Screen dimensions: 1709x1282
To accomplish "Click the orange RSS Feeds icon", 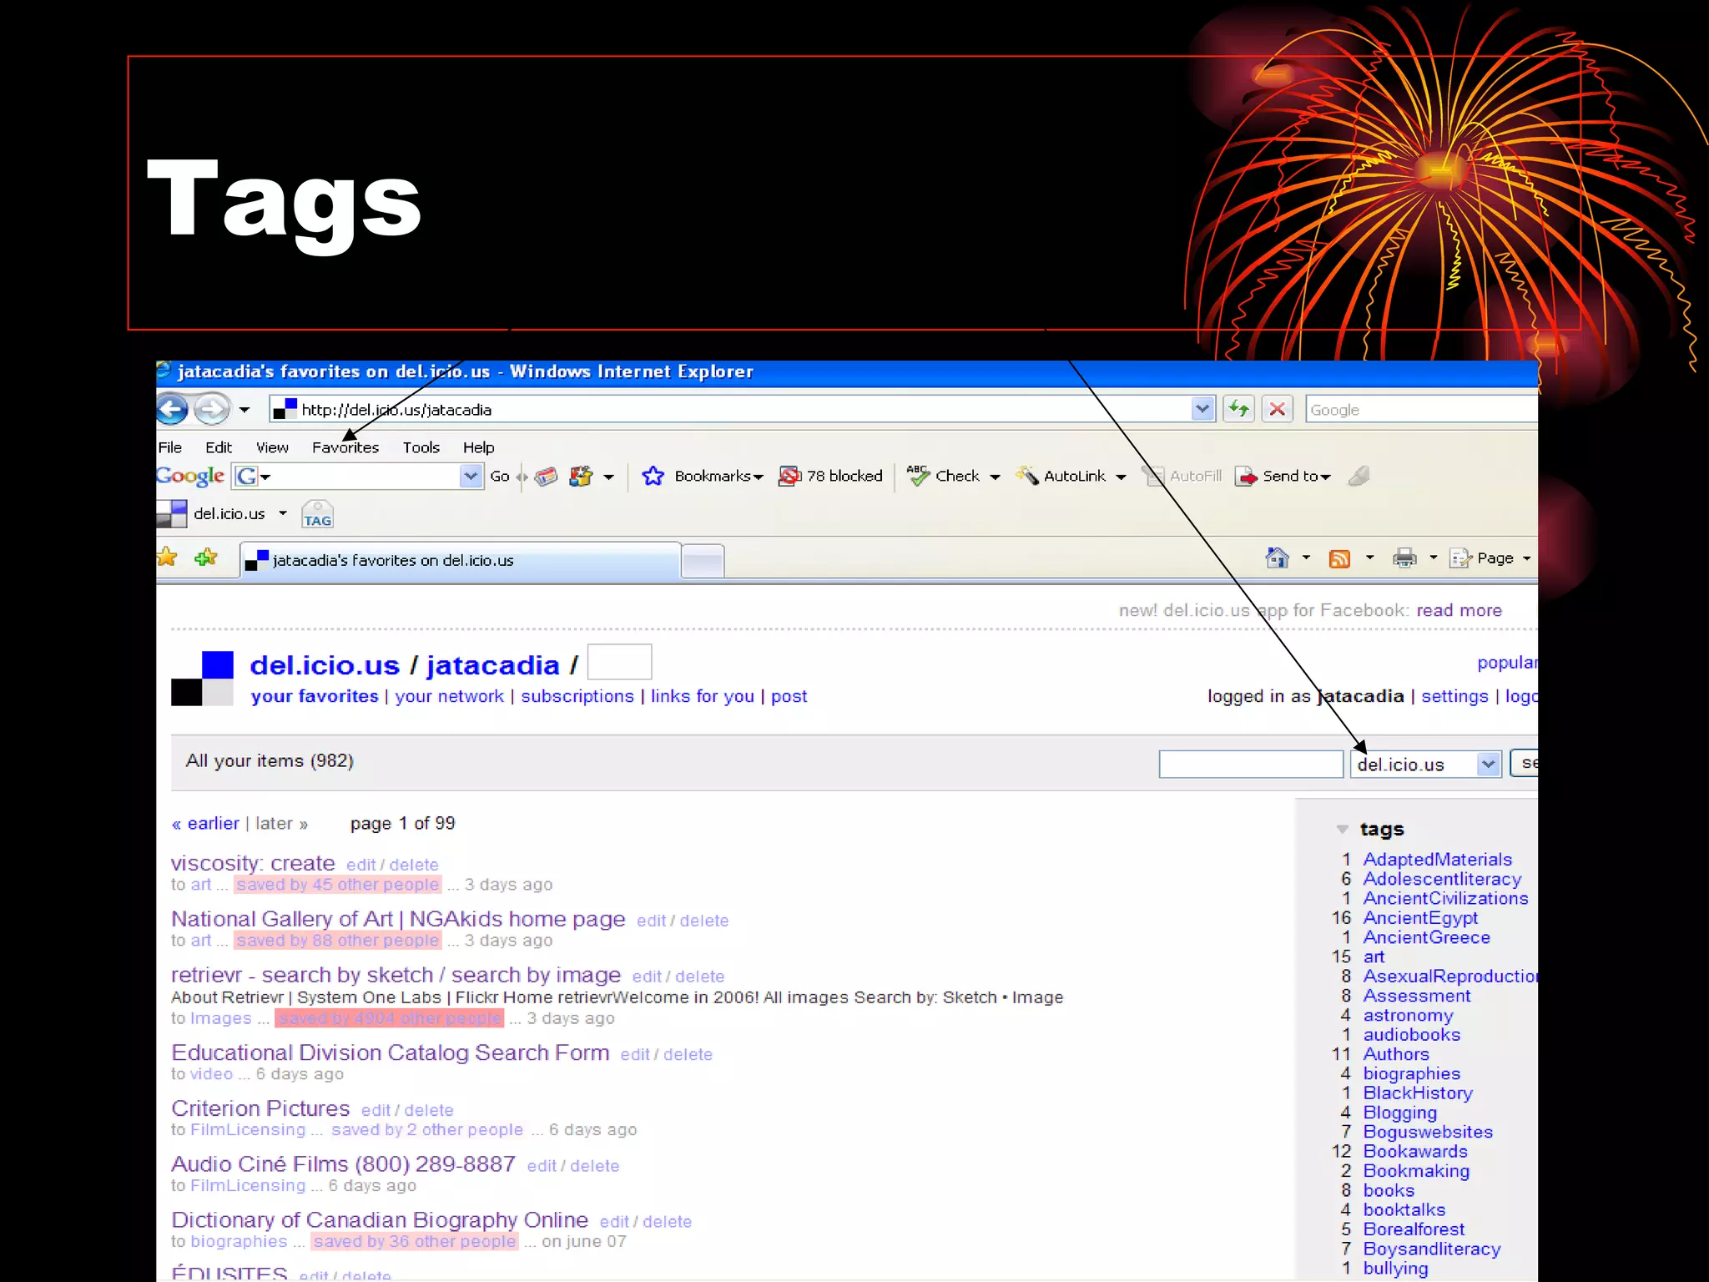I will [x=1339, y=558].
